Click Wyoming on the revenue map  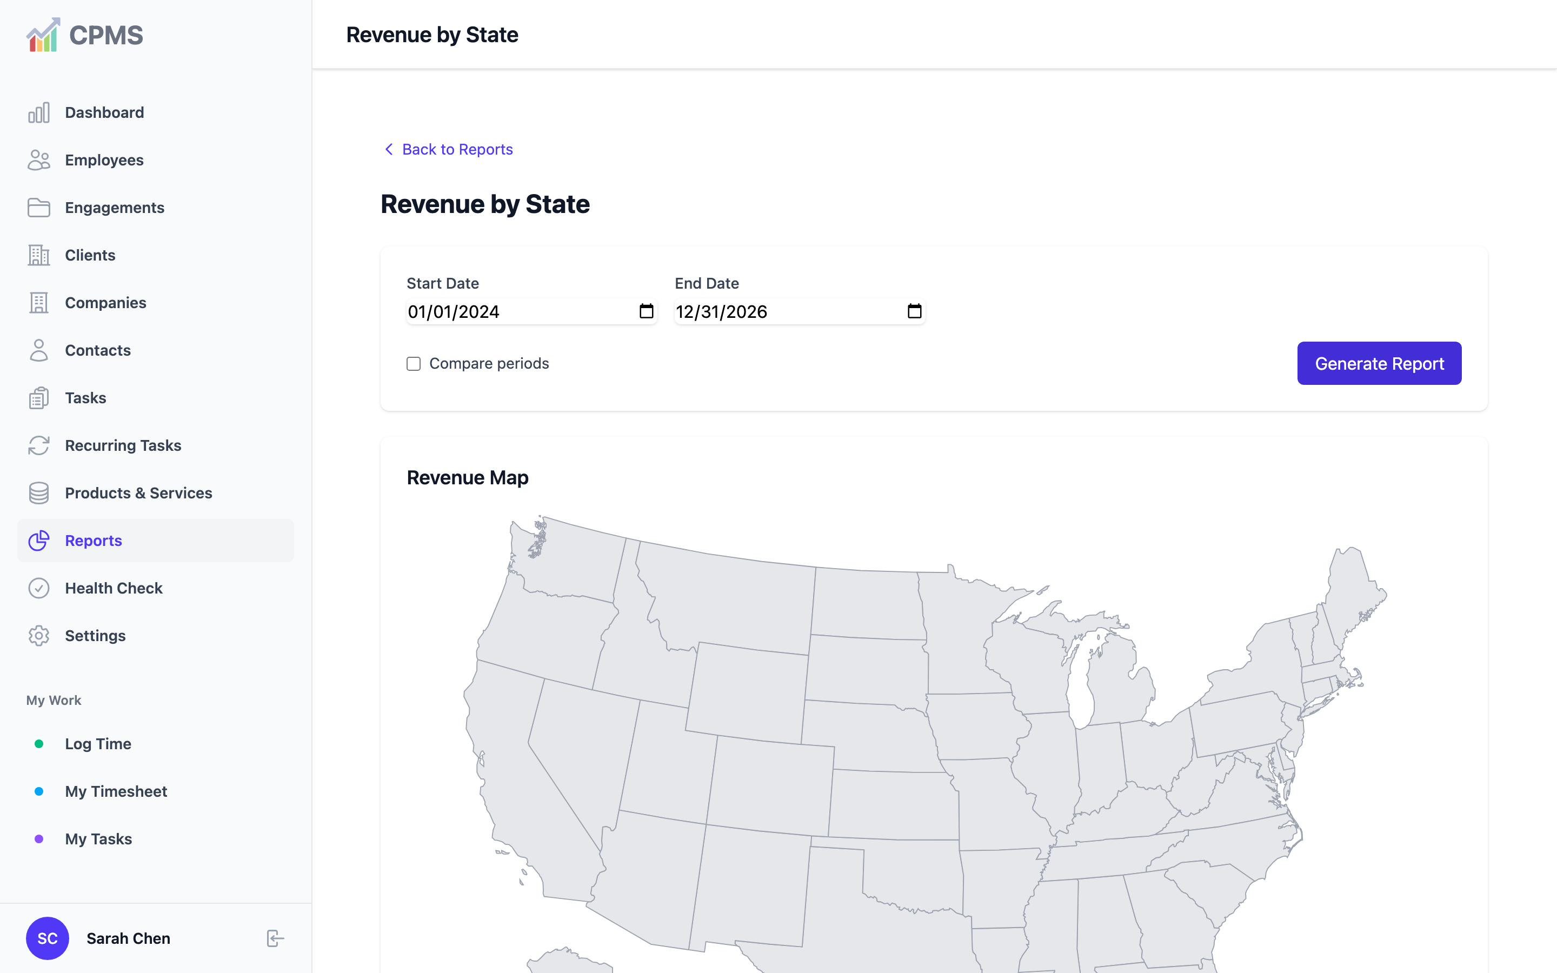pos(746,692)
